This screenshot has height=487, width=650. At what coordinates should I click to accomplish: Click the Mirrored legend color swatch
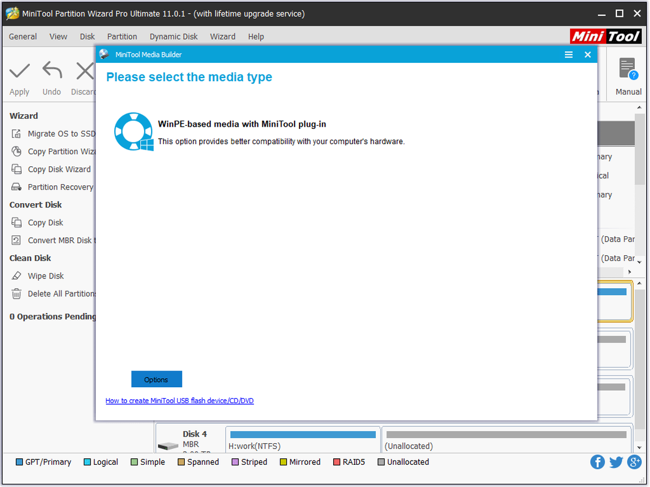click(283, 462)
